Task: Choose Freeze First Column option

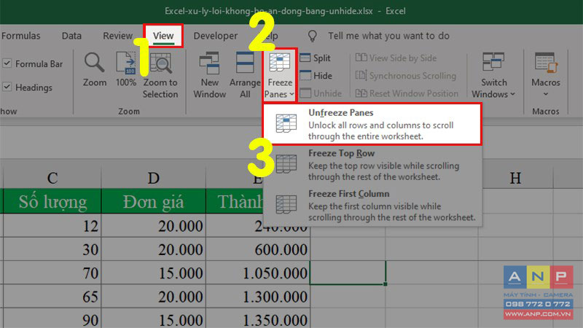Action: pyautogui.click(x=372, y=206)
